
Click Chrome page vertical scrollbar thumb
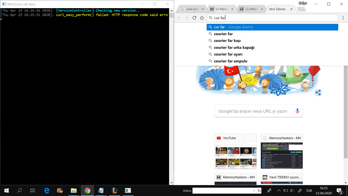(x=345, y=112)
